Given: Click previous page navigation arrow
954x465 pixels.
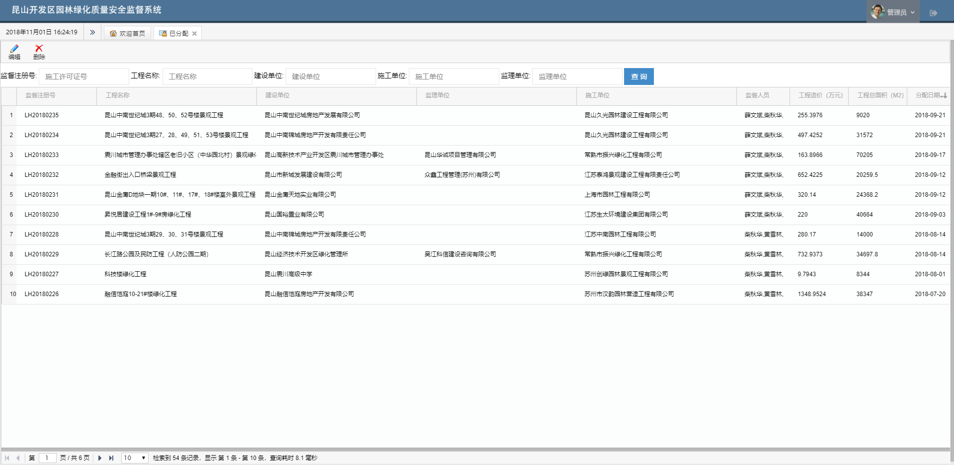Looking at the screenshot, I should (x=18, y=458).
